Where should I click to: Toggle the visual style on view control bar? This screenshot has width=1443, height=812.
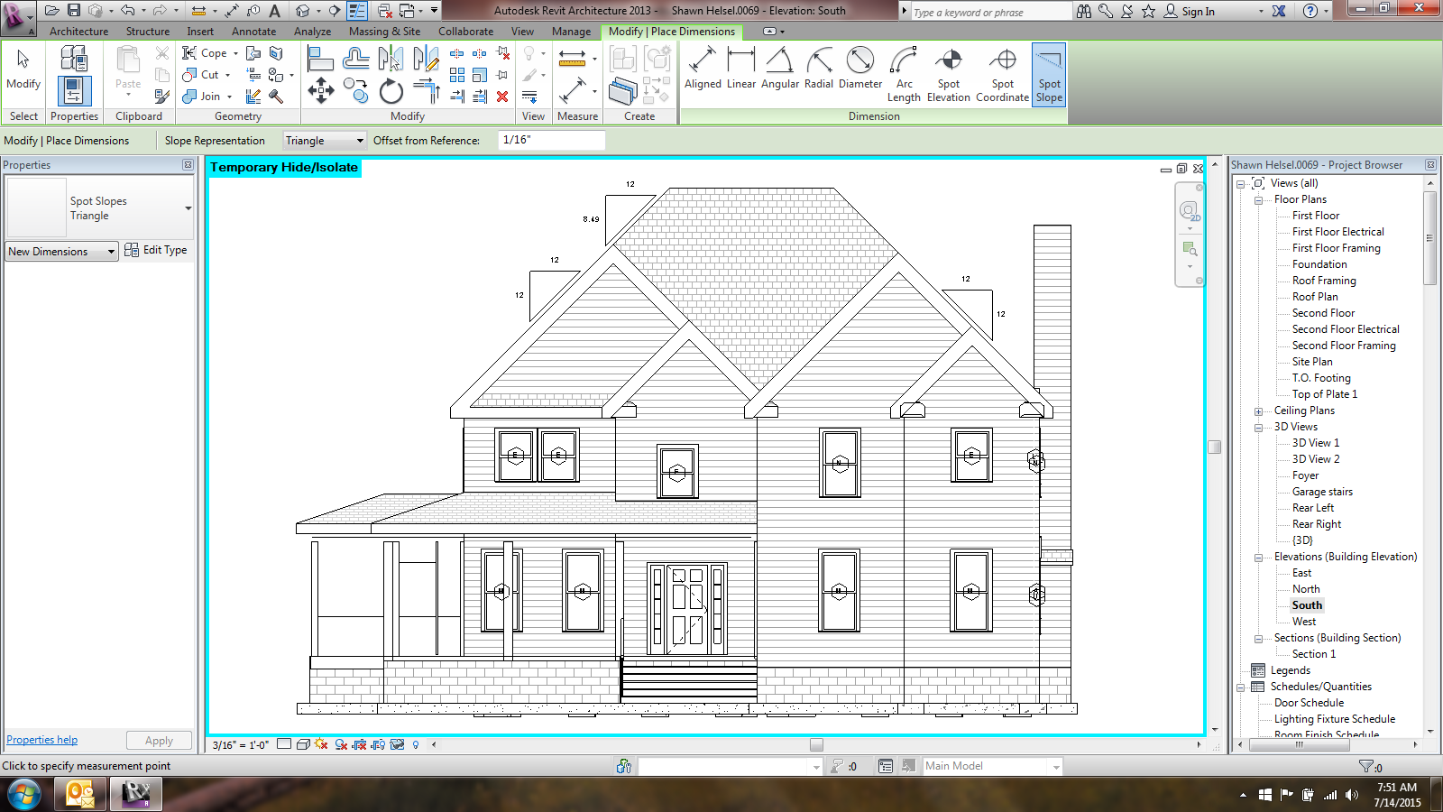point(304,744)
